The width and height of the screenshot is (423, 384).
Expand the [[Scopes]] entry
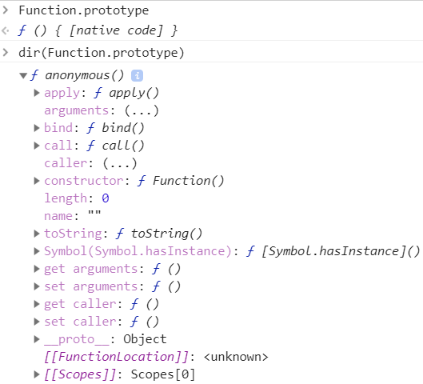coord(37,374)
